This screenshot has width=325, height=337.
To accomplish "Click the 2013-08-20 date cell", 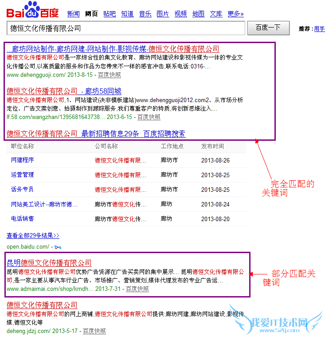I will tap(215, 219).
